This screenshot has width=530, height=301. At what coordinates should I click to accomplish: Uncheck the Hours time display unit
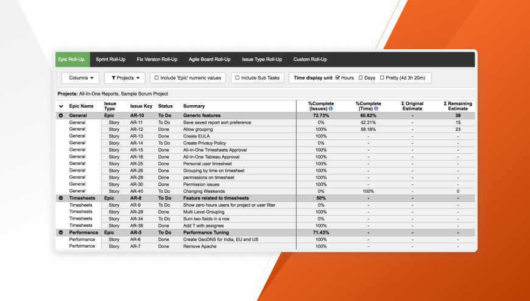click(x=337, y=78)
